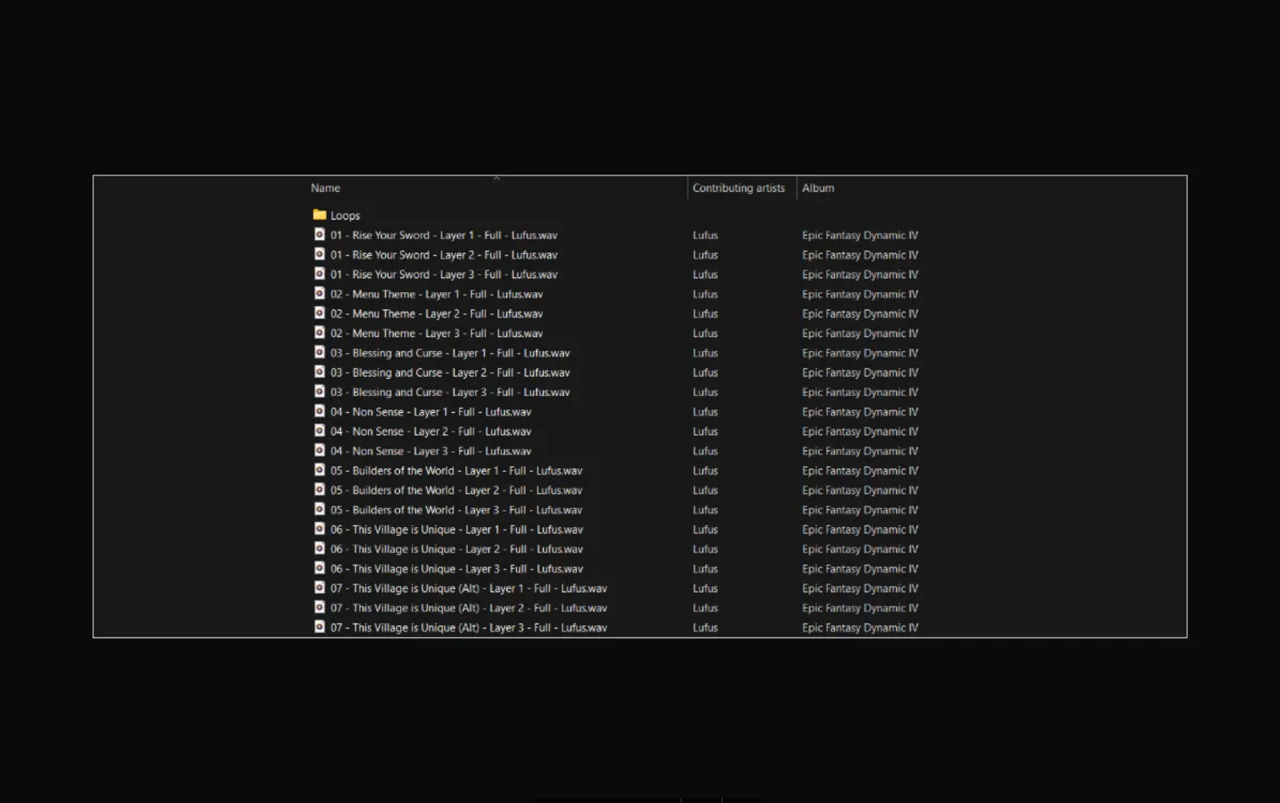Select file '02 - Menu Theme - Layer 1 - Full - Lufus.wav'

coord(437,294)
